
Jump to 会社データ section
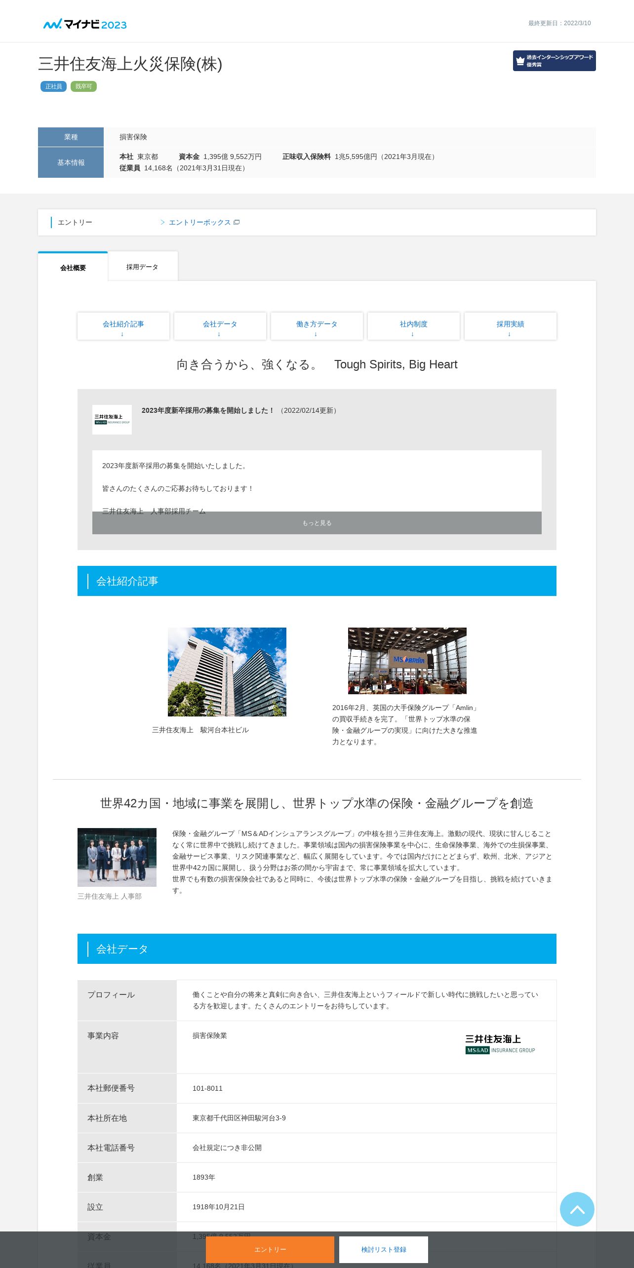220,326
